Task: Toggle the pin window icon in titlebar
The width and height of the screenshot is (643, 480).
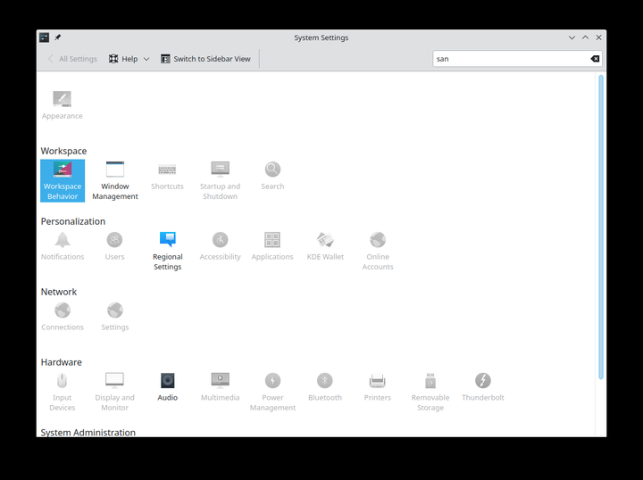Action: 58,37
